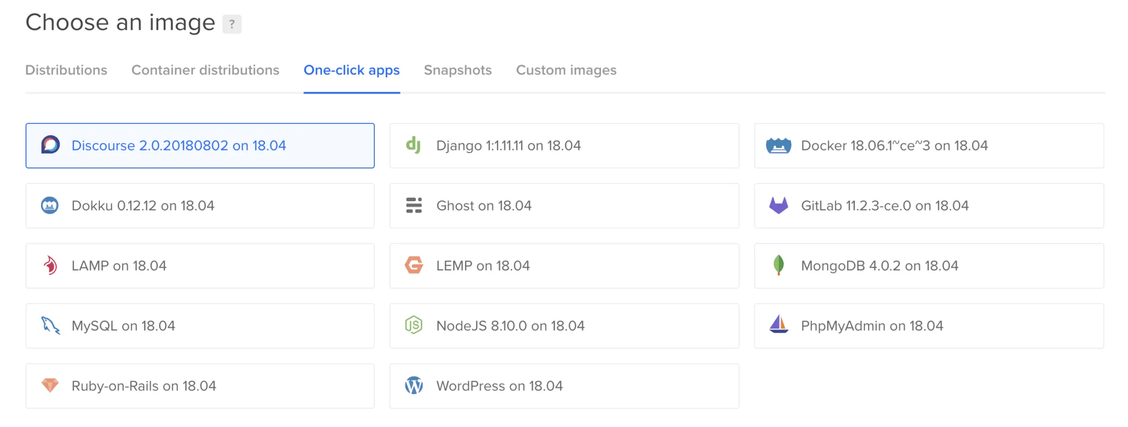Open the Container distributions tab
Image resolution: width=1128 pixels, height=427 pixels.
click(x=206, y=70)
